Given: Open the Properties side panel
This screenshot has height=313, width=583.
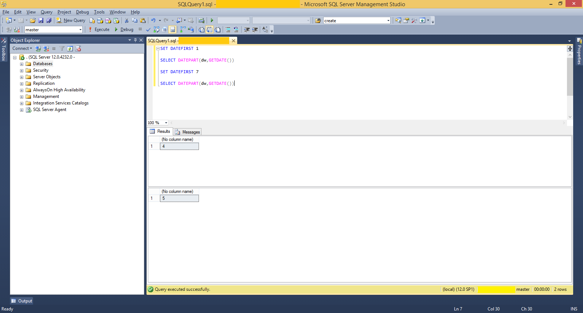Looking at the screenshot, I should (x=579, y=51).
